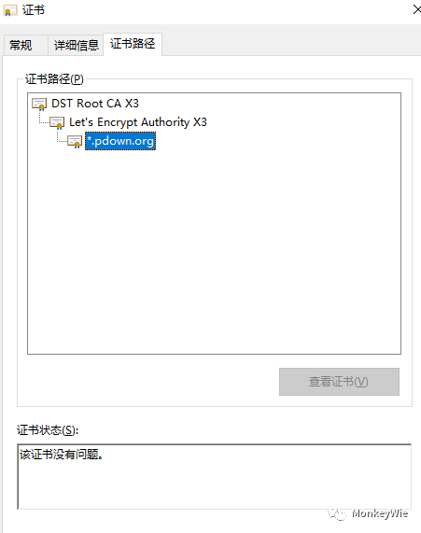Click the DST Root CA X3 certificate icon
421x533 pixels.
click(39, 104)
